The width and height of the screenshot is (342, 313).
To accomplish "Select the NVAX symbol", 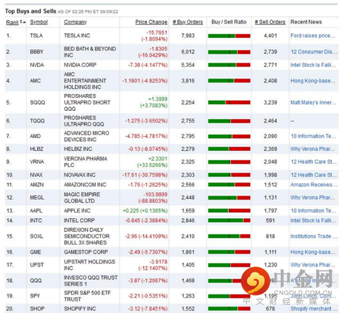I will click(x=36, y=175).
